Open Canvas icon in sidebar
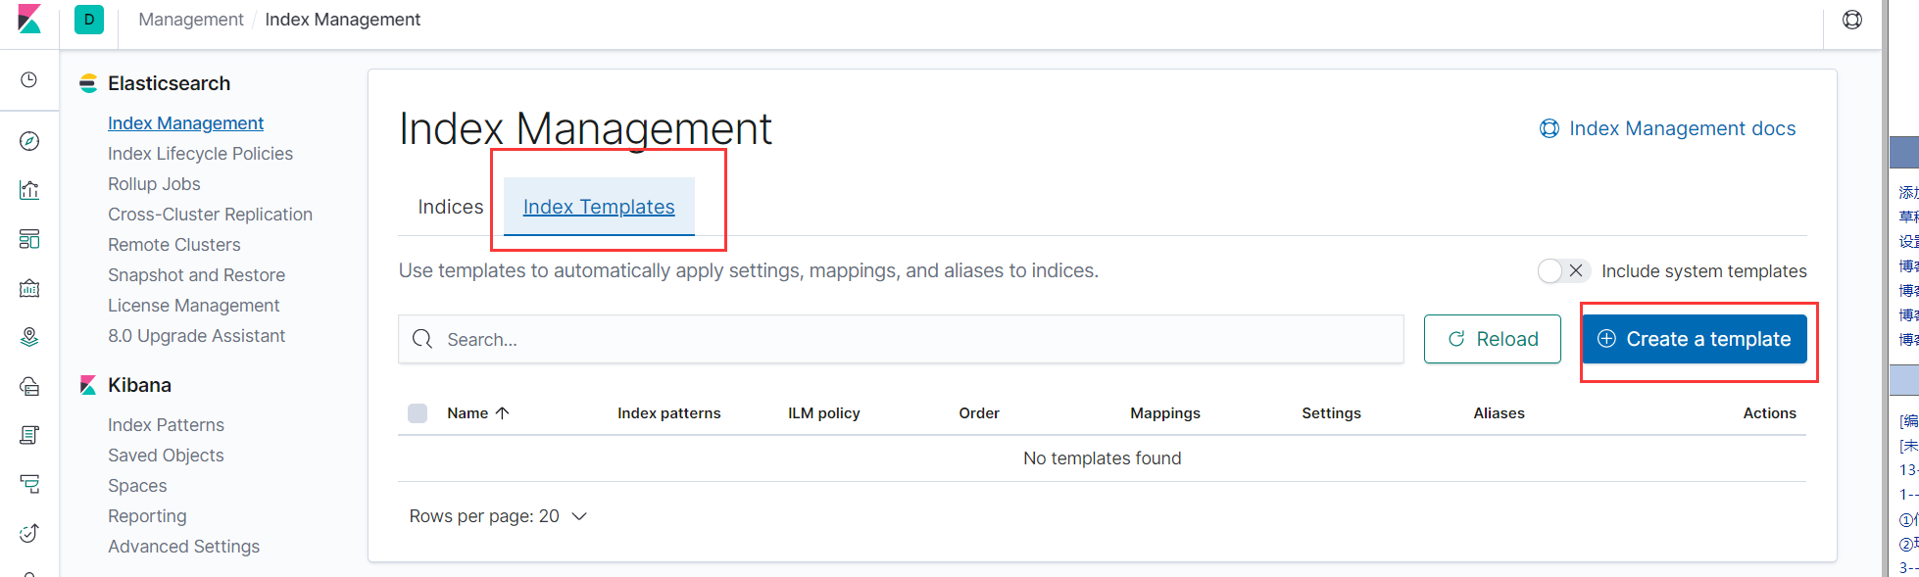 [29, 288]
